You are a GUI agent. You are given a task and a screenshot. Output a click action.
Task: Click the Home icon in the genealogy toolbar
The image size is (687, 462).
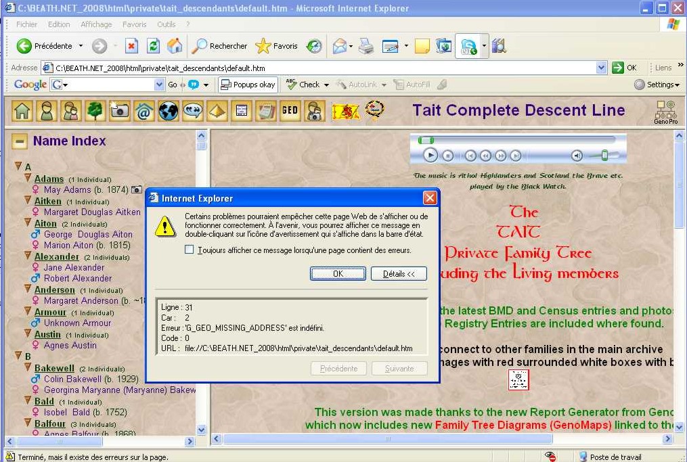pos(22,111)
